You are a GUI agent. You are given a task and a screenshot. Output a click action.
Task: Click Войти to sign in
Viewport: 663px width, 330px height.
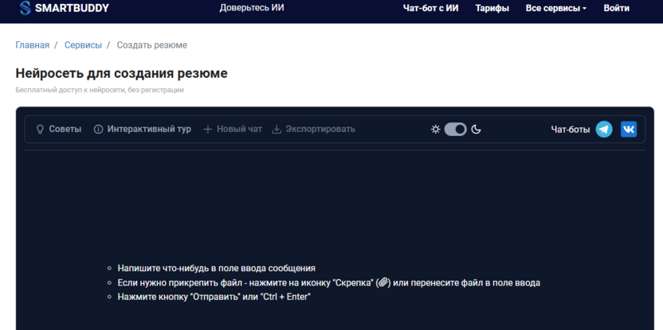point(617,8)
